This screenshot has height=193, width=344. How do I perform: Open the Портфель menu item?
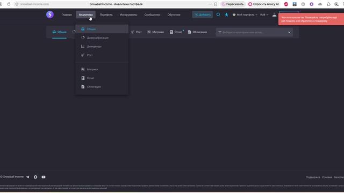tap(106, 14)
